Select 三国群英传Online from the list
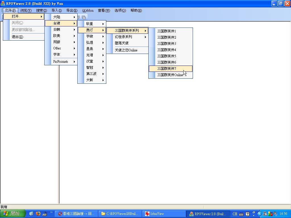The image size is (291, 218). 171,75
